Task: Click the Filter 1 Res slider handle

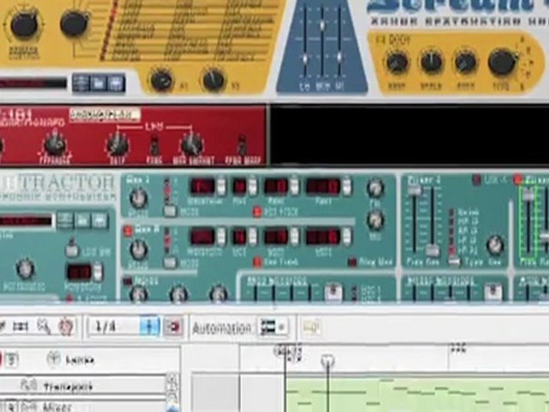Action: pyautogui.click(x=433, y=251)
